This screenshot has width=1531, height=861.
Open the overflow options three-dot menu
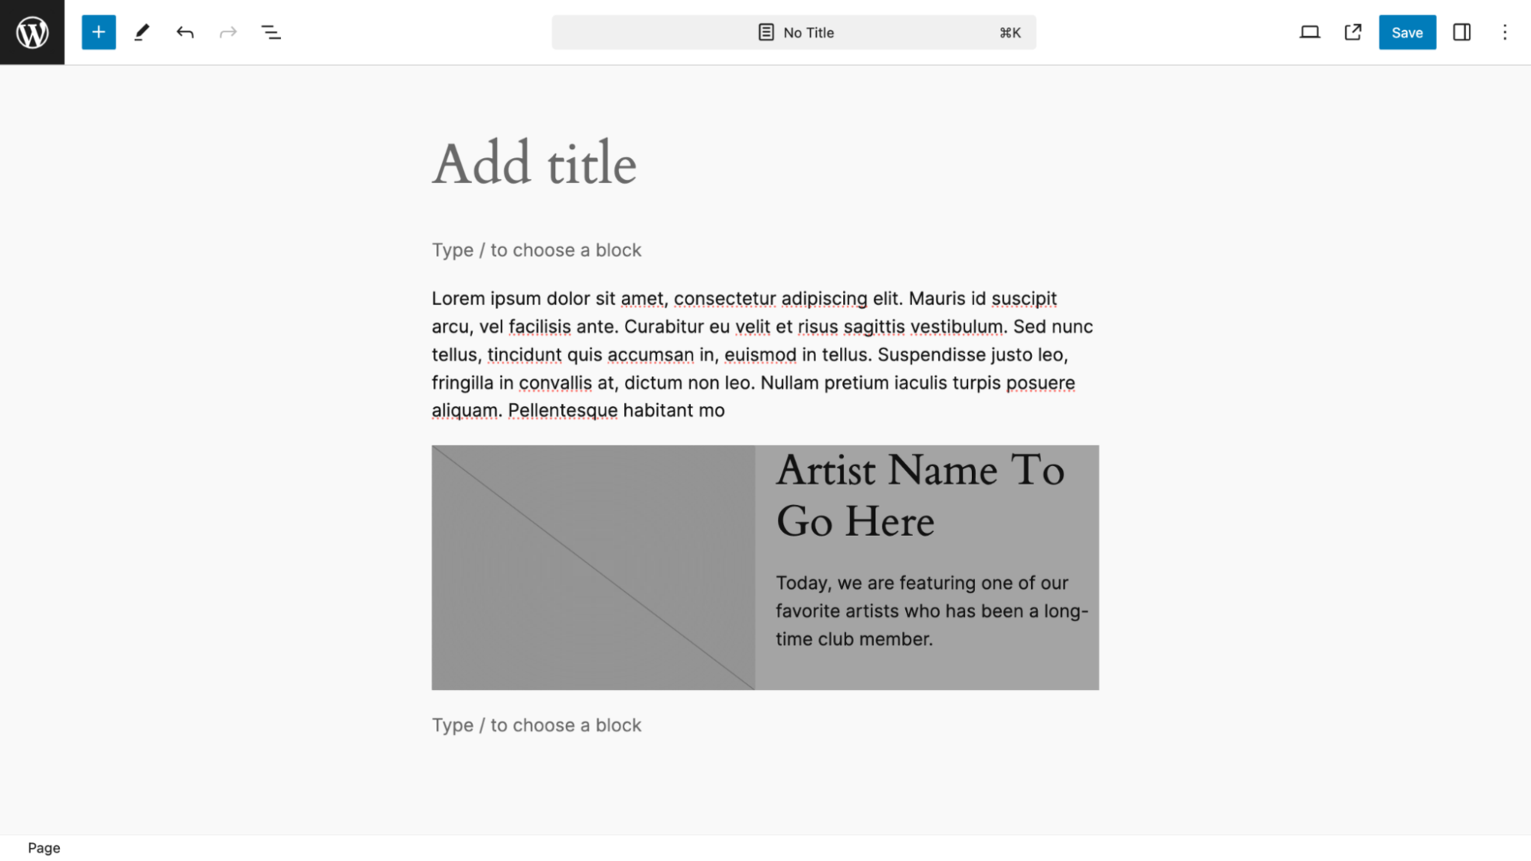[x=1505, y=32]
